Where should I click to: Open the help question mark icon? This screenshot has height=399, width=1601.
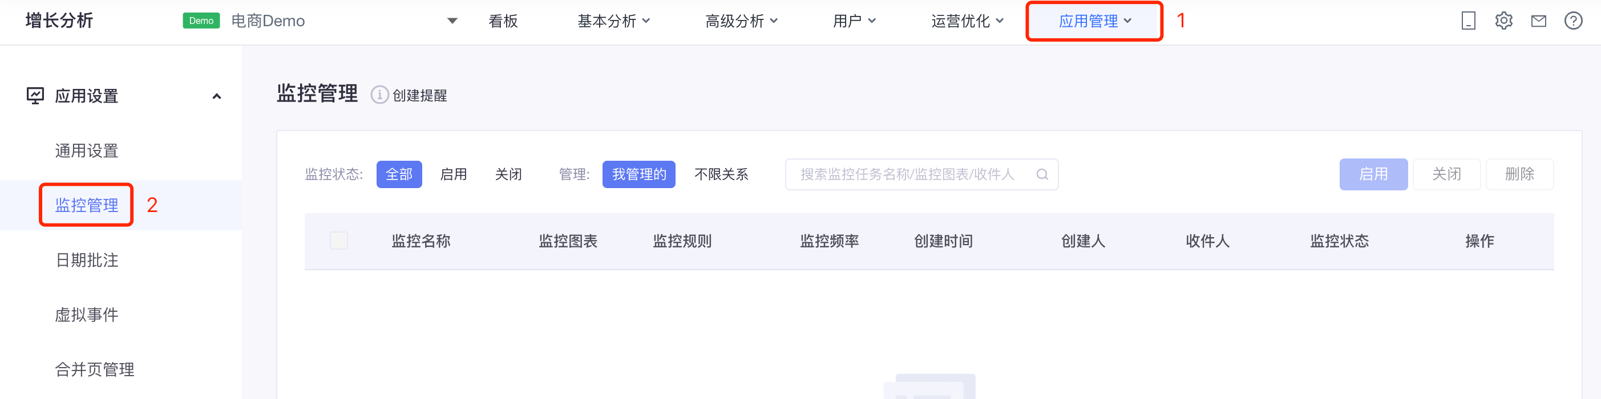[1573, 21]
